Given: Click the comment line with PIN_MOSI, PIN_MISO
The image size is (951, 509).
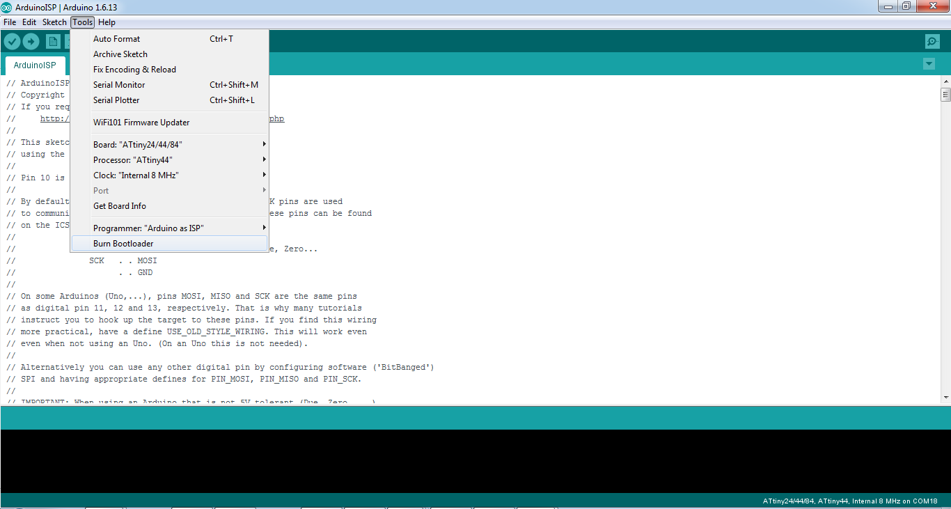Looking at the screenshot, I should tap(184, 379).
